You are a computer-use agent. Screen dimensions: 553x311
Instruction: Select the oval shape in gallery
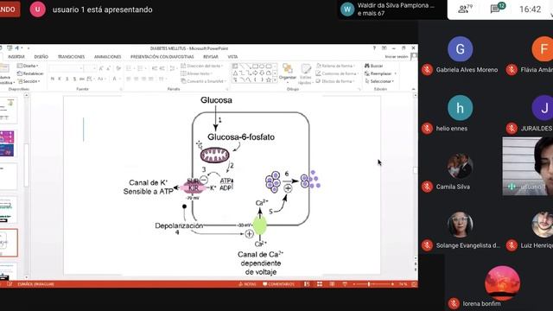coord(262,67)
